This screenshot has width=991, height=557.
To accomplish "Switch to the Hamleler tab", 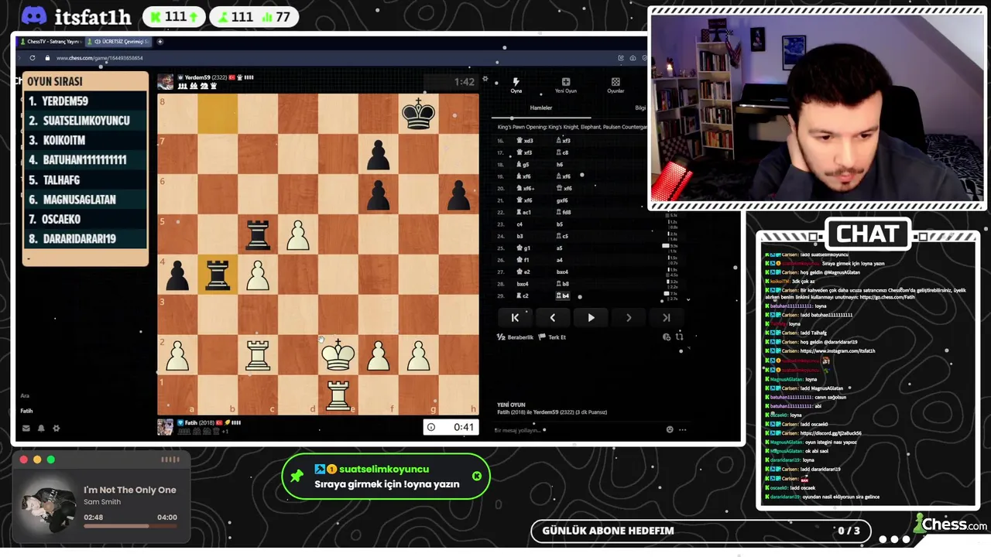I will coord(540,108).
